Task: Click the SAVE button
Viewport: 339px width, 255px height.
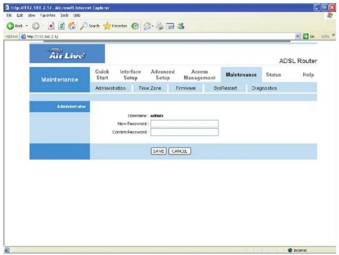Action: pyautogui.click(x=158, y=151)
